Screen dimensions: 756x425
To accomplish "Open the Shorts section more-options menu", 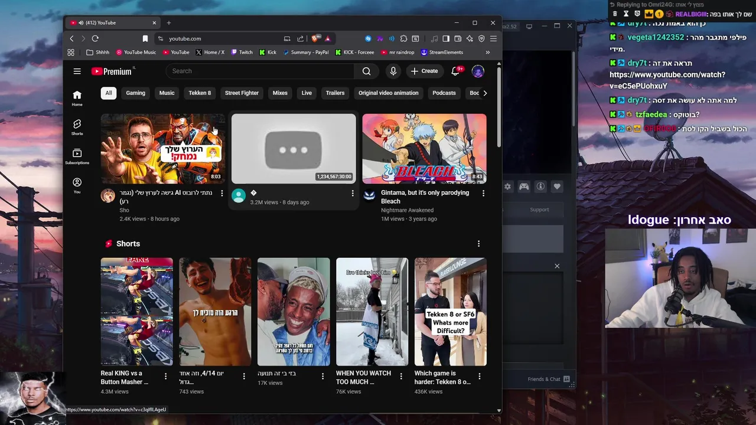I will 478,243.
